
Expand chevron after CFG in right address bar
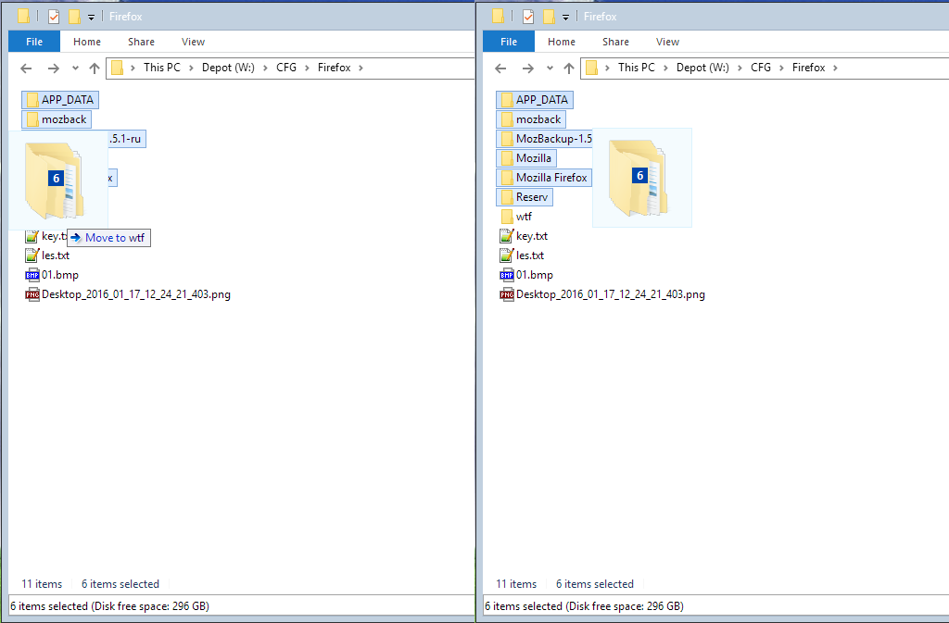(781, 68)
